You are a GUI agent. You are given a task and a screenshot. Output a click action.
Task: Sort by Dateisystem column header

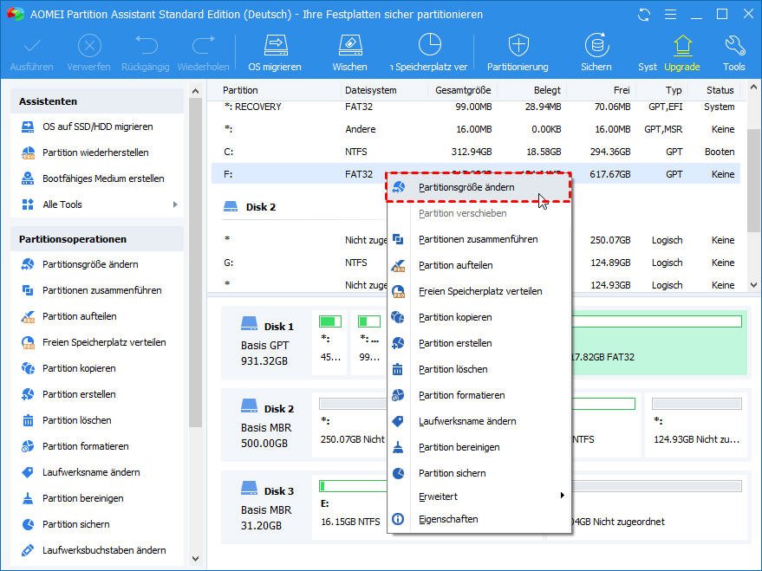click(x=371, y=90)
